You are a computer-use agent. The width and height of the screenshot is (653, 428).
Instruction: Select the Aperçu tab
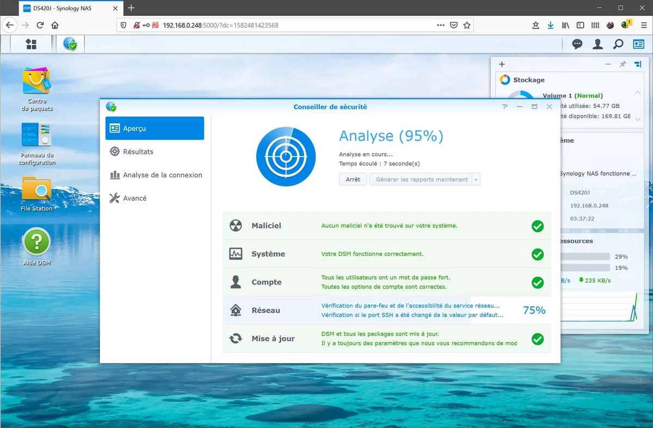click(155, 128)
